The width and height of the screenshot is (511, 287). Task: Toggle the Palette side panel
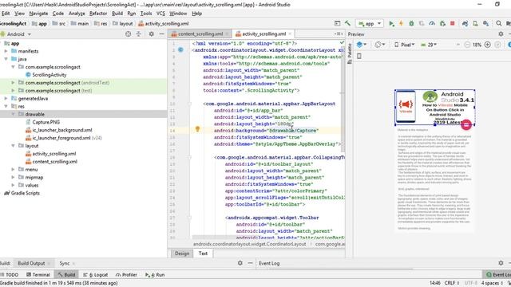point(350,53)
